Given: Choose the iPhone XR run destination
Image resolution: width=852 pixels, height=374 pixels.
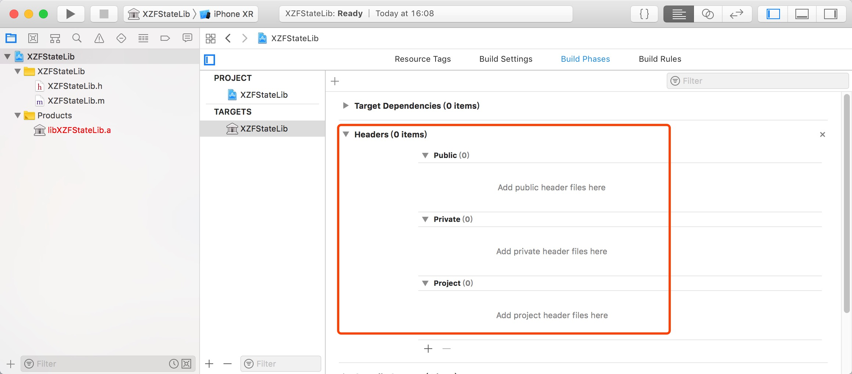Looking at the screenshot, I should 227,14.
